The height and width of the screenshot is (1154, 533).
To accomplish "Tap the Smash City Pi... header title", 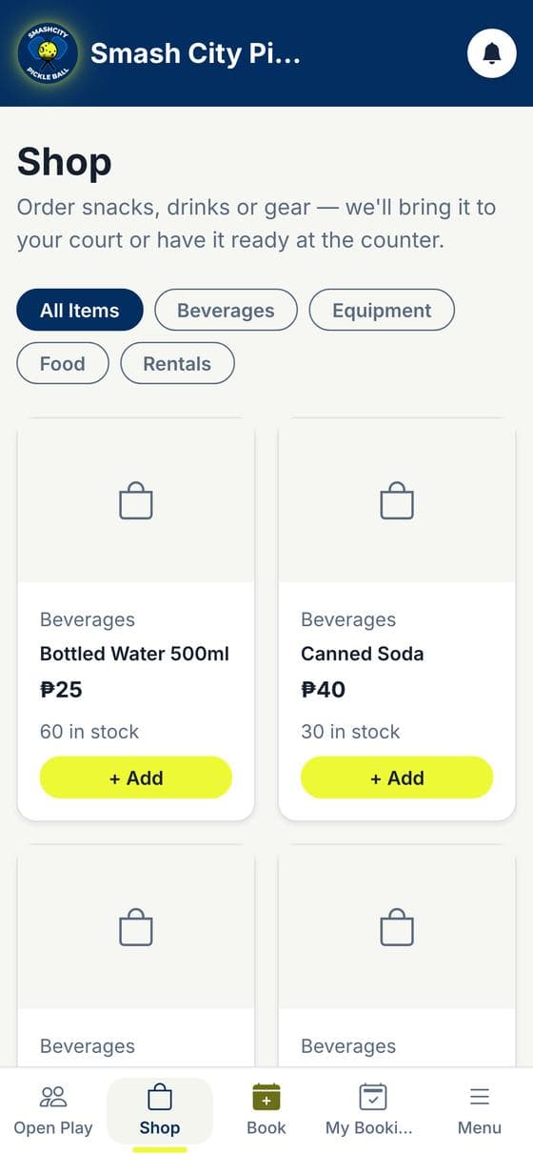I will (x=195, y=53).
